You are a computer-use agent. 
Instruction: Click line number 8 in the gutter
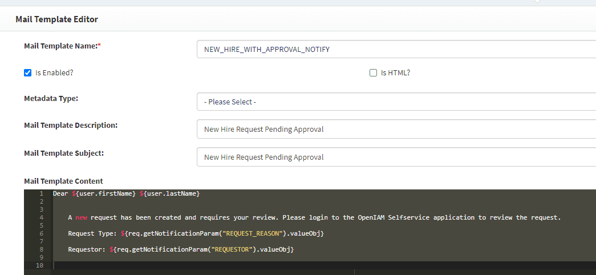41,250
